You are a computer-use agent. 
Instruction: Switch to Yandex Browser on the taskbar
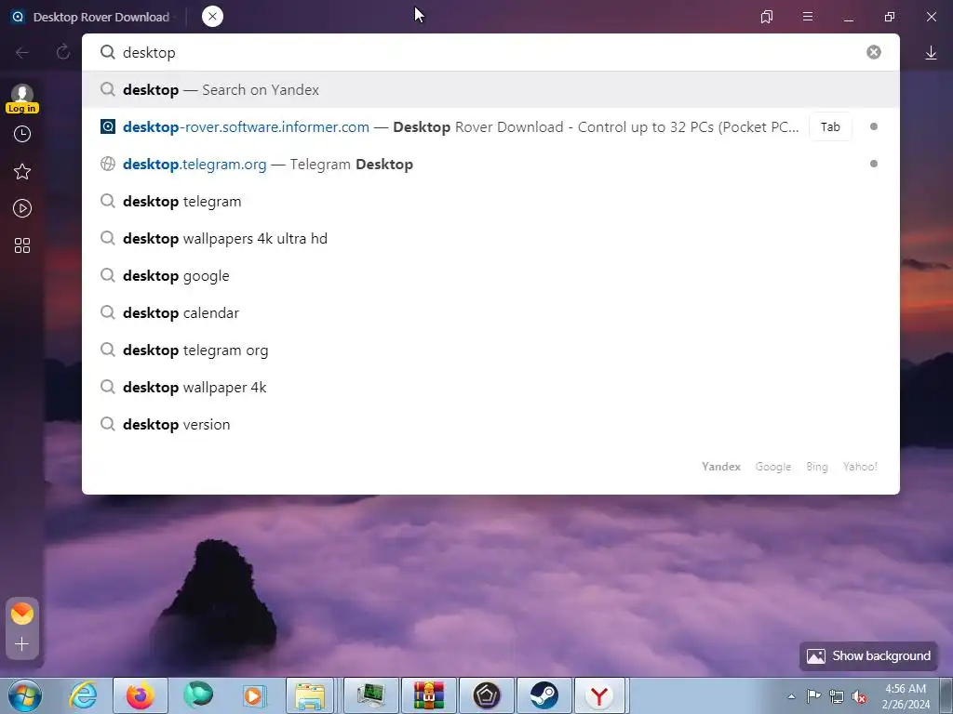(599, 695)
